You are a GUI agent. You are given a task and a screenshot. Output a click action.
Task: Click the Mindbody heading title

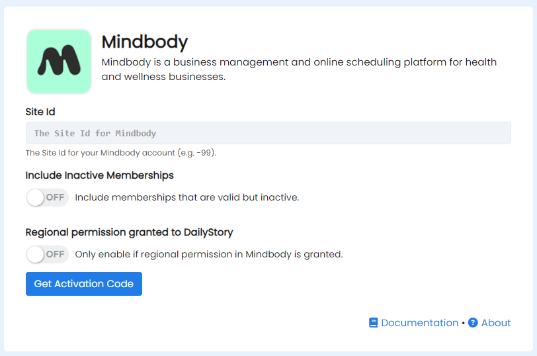(145, 42)
